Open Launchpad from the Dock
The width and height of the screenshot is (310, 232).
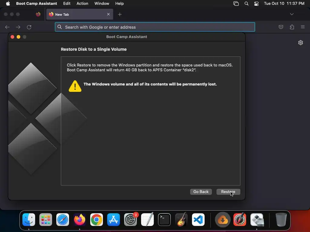pyautogui.click(x=46, y=220)
